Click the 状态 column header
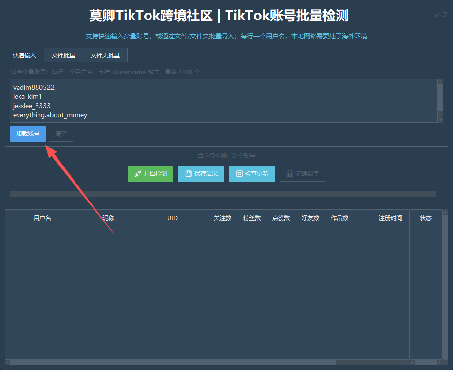Image resolution: width=453 pixels, height=370 pixels. [x=426, y=218]
